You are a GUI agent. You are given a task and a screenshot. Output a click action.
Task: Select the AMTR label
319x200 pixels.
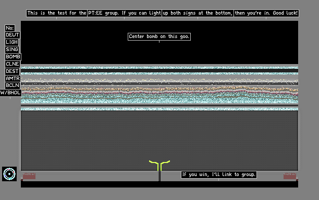13,79
